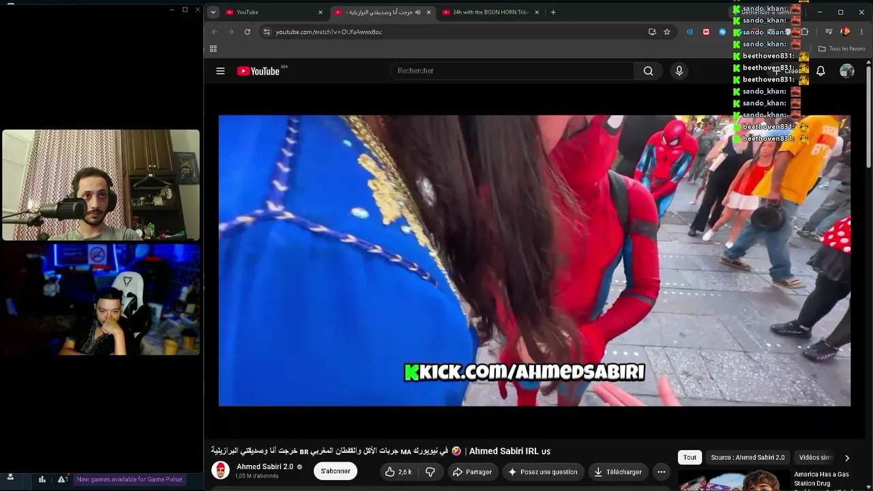Dislike the video with thumbs down
The width and height of the screenshot is (873, 491).
tap(430, 472)
